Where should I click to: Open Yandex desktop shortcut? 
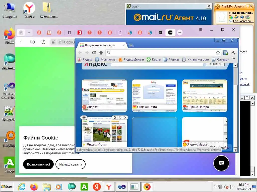point(29,10)
